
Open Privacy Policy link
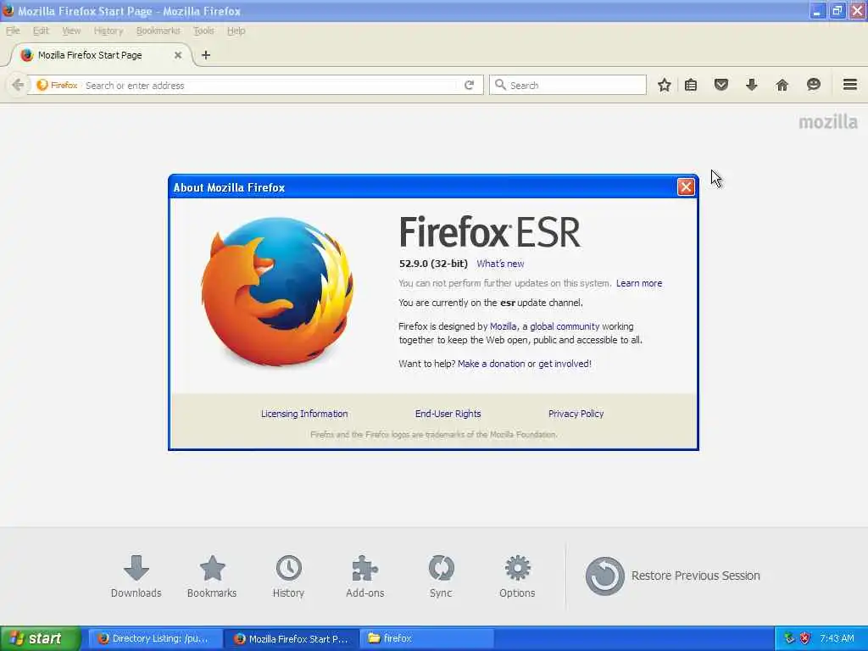[x=576, y=414]
